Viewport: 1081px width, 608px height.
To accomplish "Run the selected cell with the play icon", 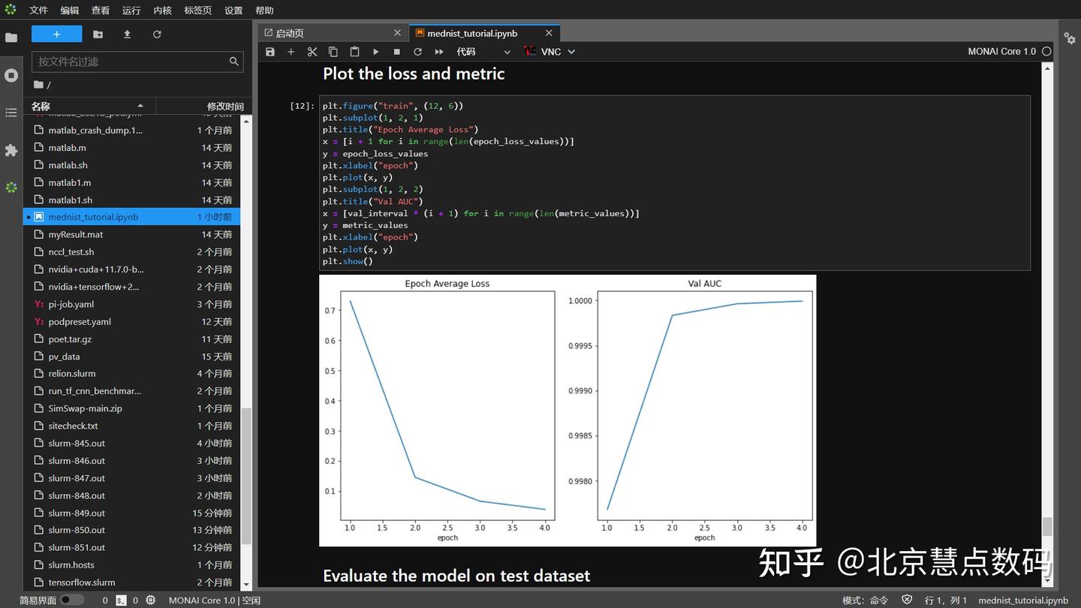I will coord(376,52).
